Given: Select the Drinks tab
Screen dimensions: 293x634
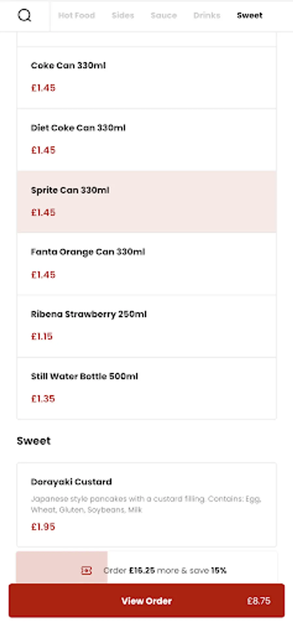Looking at the screenshot, I should click(x=207, y=15).
